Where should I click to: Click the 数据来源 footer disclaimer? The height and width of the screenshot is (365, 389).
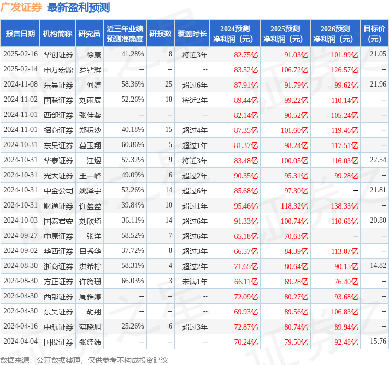(x=84, y=360)
